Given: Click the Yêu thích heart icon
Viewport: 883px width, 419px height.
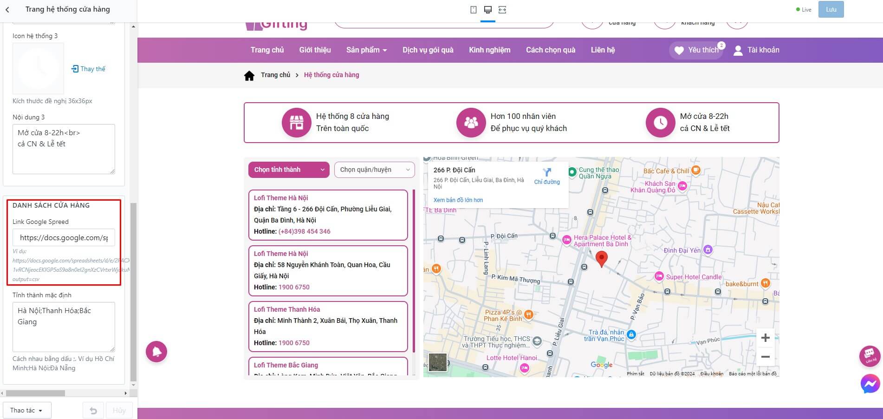Looking at the screenshot, I should click(x=679, y=51).
